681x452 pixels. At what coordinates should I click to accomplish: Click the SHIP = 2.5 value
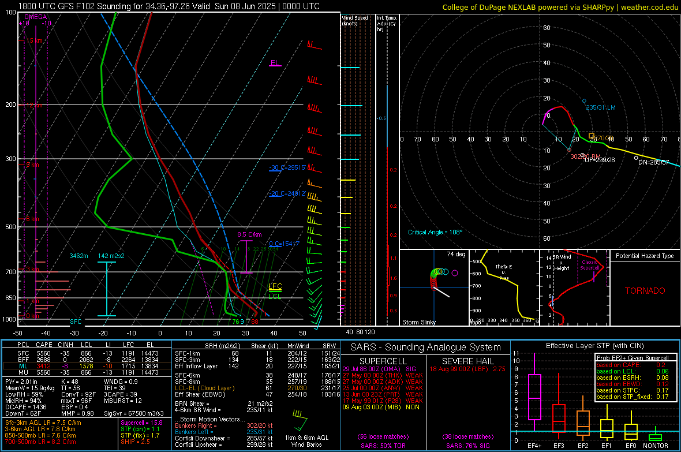tap(135, 442)
